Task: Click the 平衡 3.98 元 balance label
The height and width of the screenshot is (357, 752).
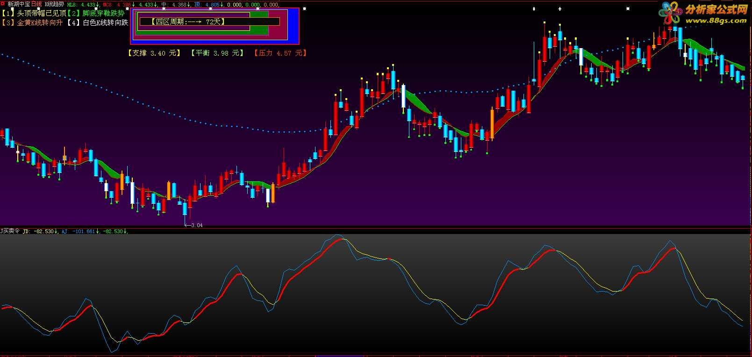Action: point(217,53)
